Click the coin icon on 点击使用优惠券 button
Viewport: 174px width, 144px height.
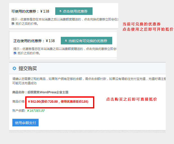(60, 11)
